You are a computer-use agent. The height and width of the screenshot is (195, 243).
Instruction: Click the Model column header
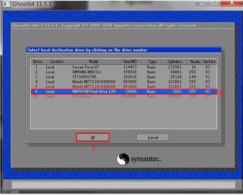(94, 61)
